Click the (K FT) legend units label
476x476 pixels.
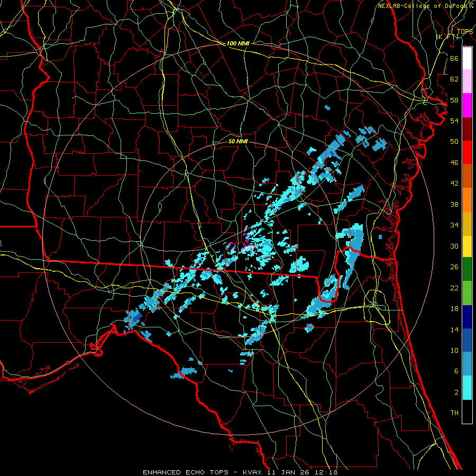coord(447,36)
